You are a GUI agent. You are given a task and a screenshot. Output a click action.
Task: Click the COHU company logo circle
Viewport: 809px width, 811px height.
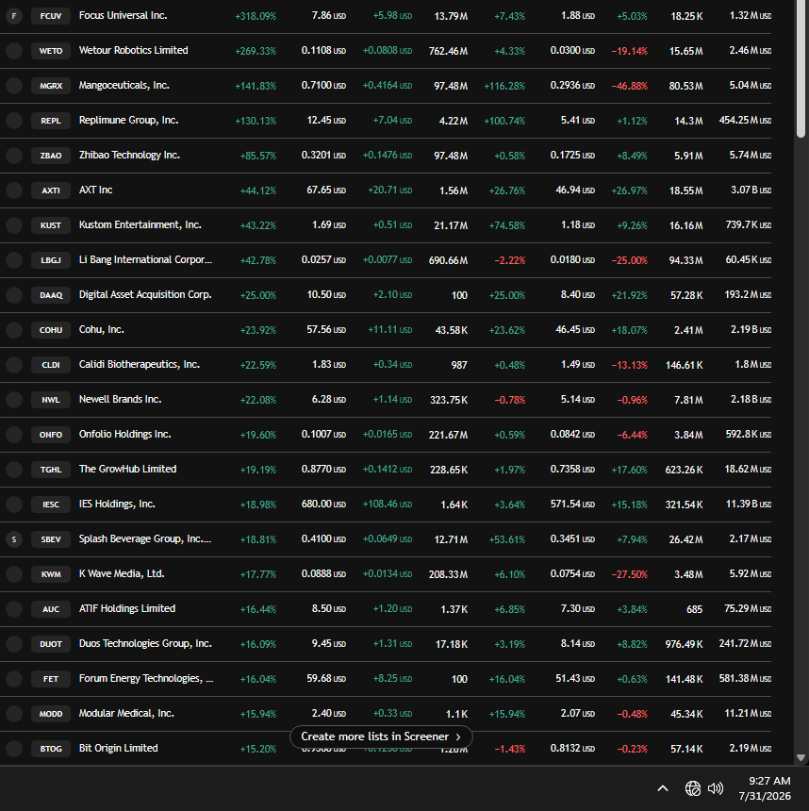pos(14,330)
